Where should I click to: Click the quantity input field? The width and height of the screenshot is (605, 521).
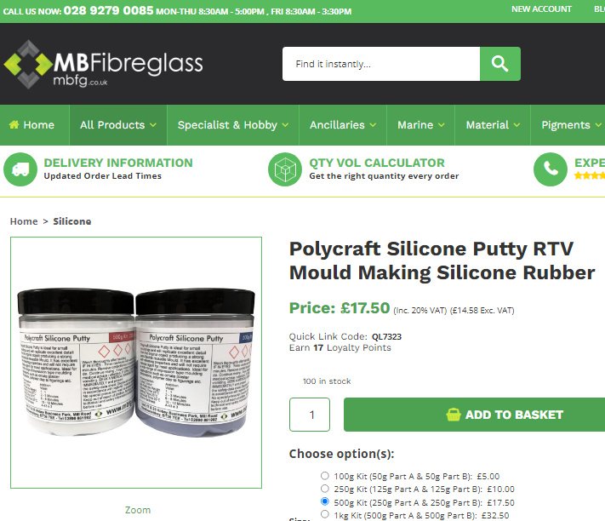310,415
